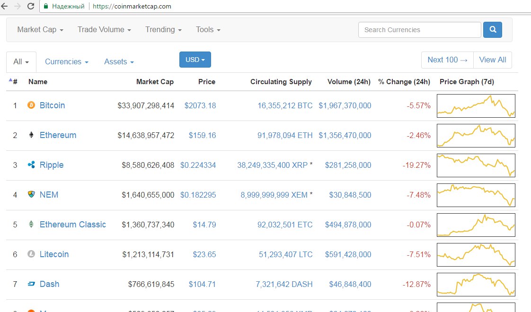Click Litecoin price $23.65

pos(204,254)
